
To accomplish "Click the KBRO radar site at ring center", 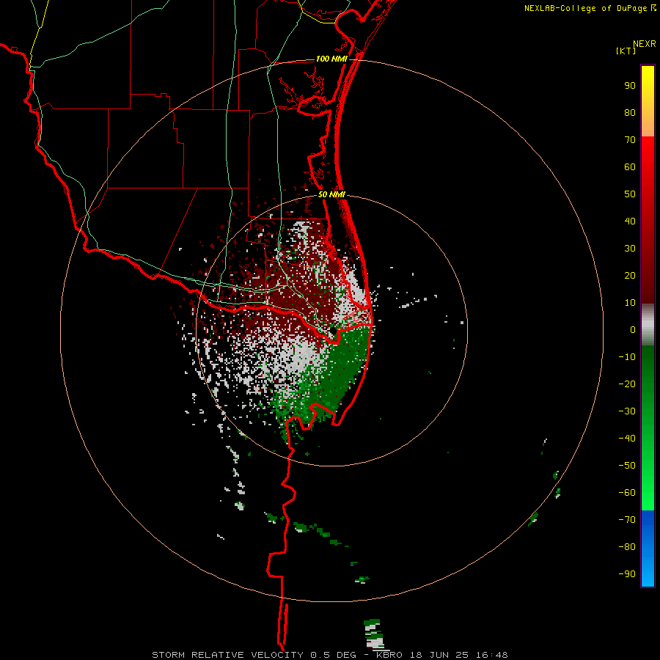I will coord(331,331).
